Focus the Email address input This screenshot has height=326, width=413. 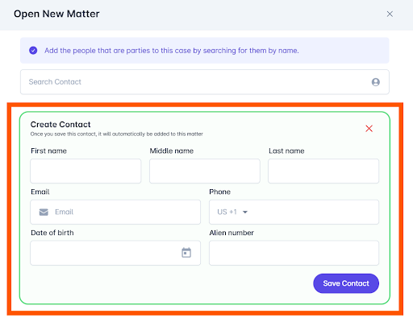pyautogui.click(x=115, y=212)
